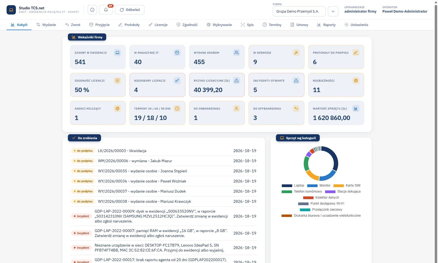Toggle Karta SIM legend color swatch
Screen dimensions: 438x263
click(x=339, y=186)
